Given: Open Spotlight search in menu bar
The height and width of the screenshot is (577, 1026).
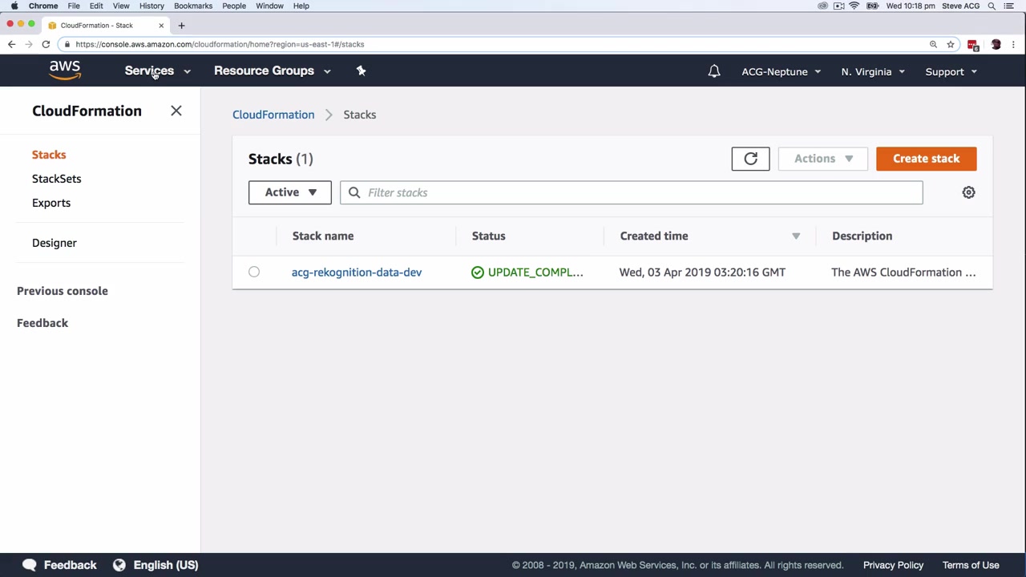Looking at the screenshot, I should click(992, 6).
